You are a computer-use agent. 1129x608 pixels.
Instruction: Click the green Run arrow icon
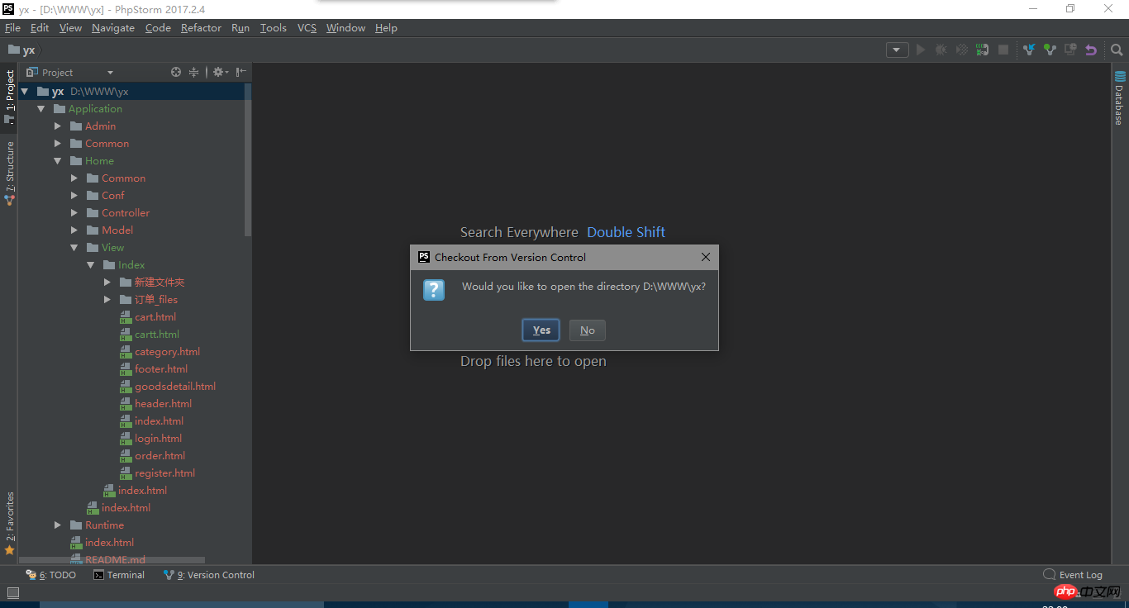click(x=920, y=50)
